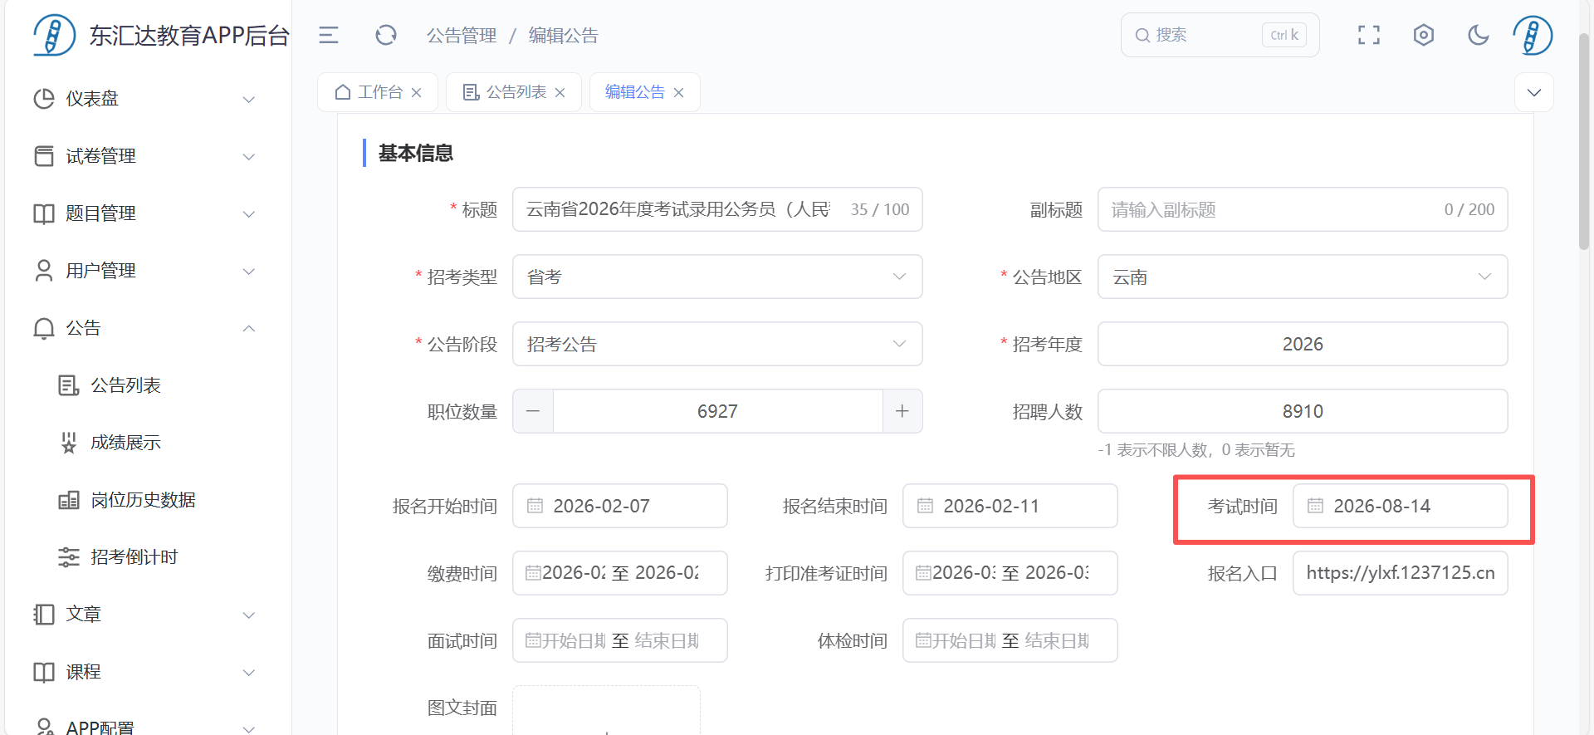Screen dimensions: 1594x735
Task: Open the tabs overflow dropdown arrow
Action: tap(1534, 92)
